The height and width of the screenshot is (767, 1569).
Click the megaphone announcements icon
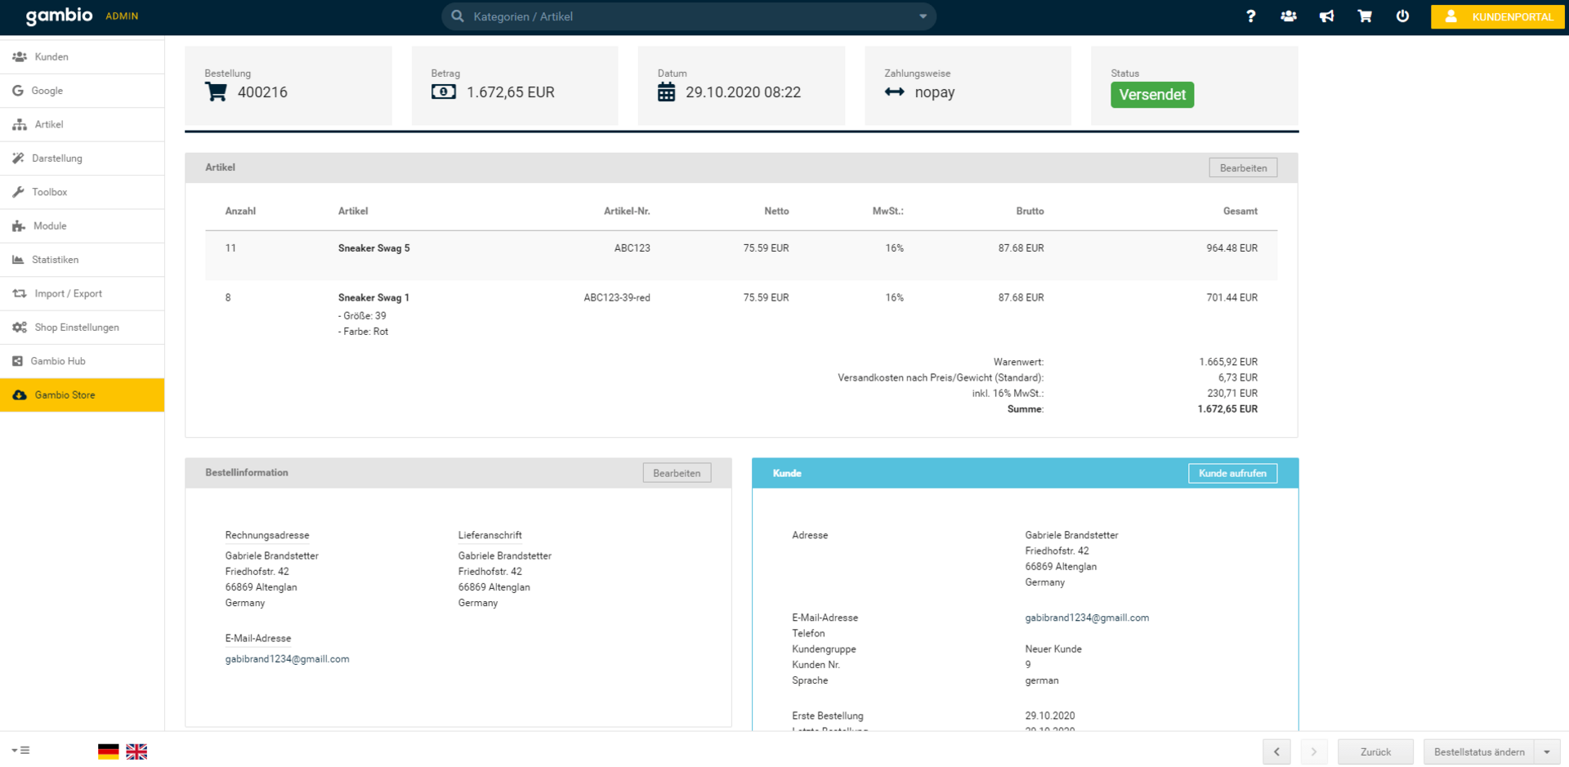point(1326,16)
